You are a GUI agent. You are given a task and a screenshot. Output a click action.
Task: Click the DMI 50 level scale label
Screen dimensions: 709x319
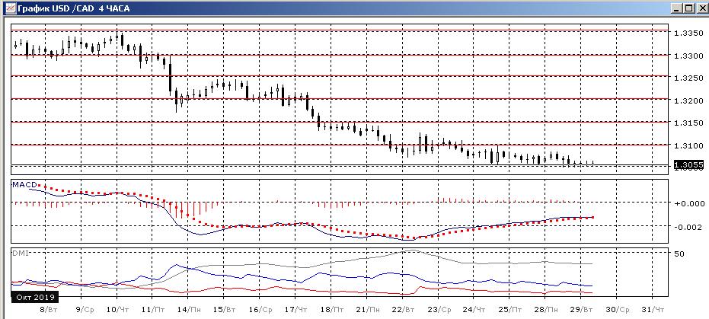click(x=680, y=254)
